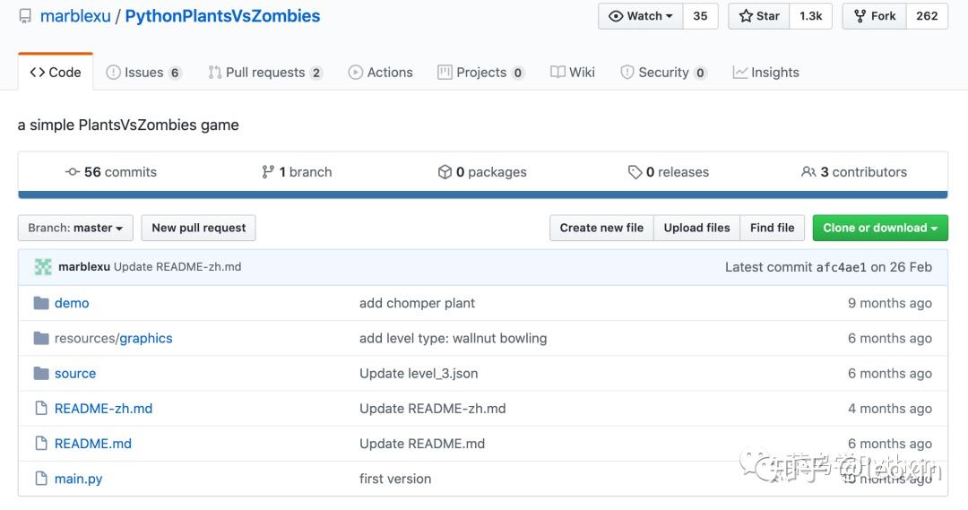
Task: Click the demo folder icon
Action: (x=40, y=303)
